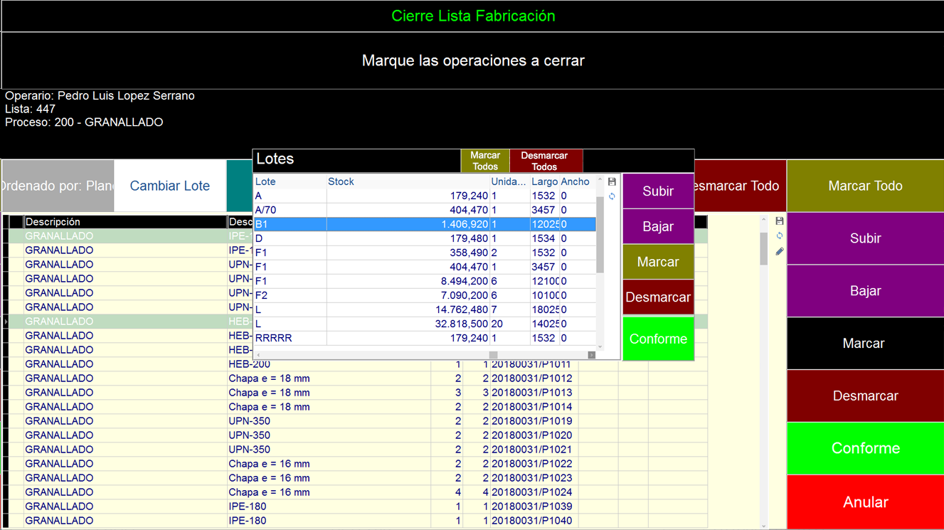Click the black Marcar button on the right panel

point(865,344)
